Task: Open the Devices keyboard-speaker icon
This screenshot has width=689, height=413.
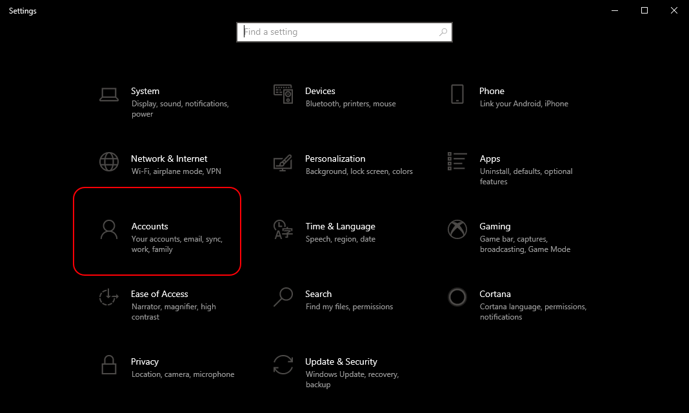Action: click(283, 94)
